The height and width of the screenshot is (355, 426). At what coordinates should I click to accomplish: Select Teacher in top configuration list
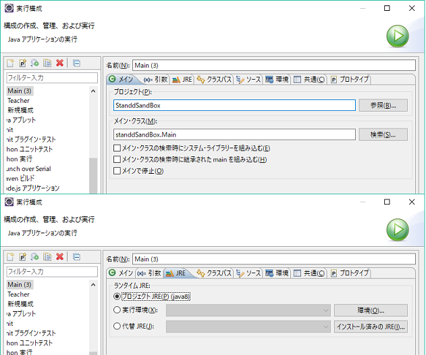tap(18, 101)
